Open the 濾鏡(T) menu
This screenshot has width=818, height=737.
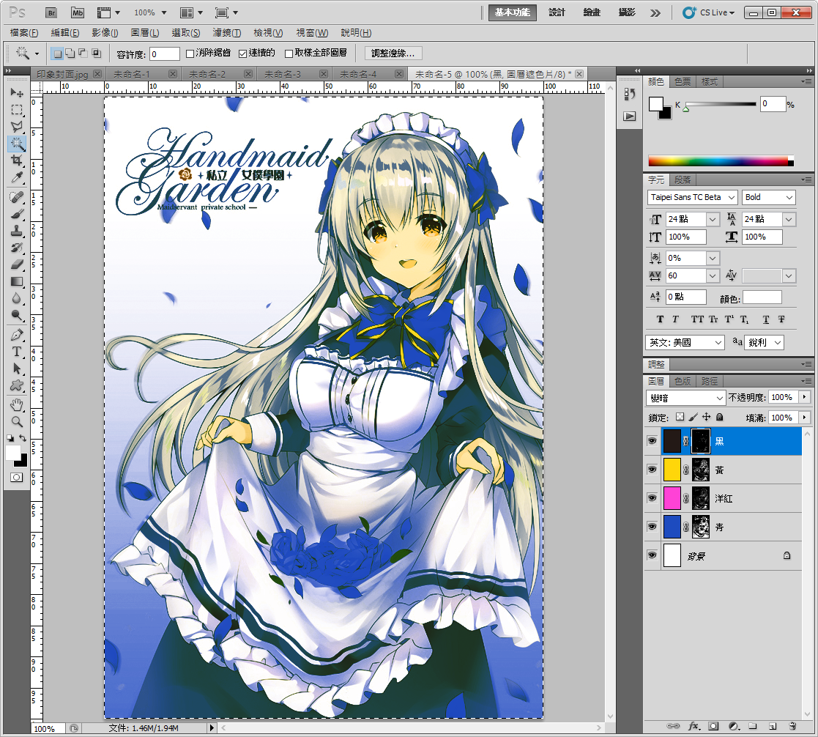click(x=226, y=33)
